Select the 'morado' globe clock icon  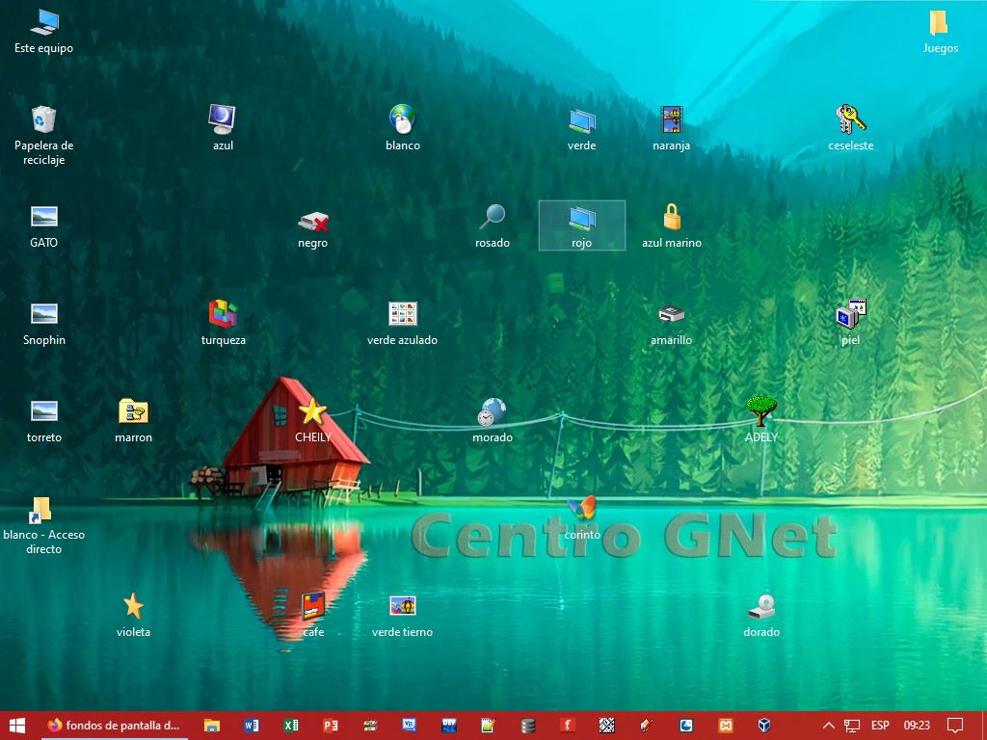(492, 411)
